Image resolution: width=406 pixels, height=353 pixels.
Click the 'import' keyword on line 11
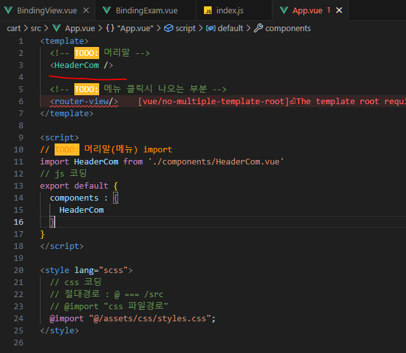55,162
